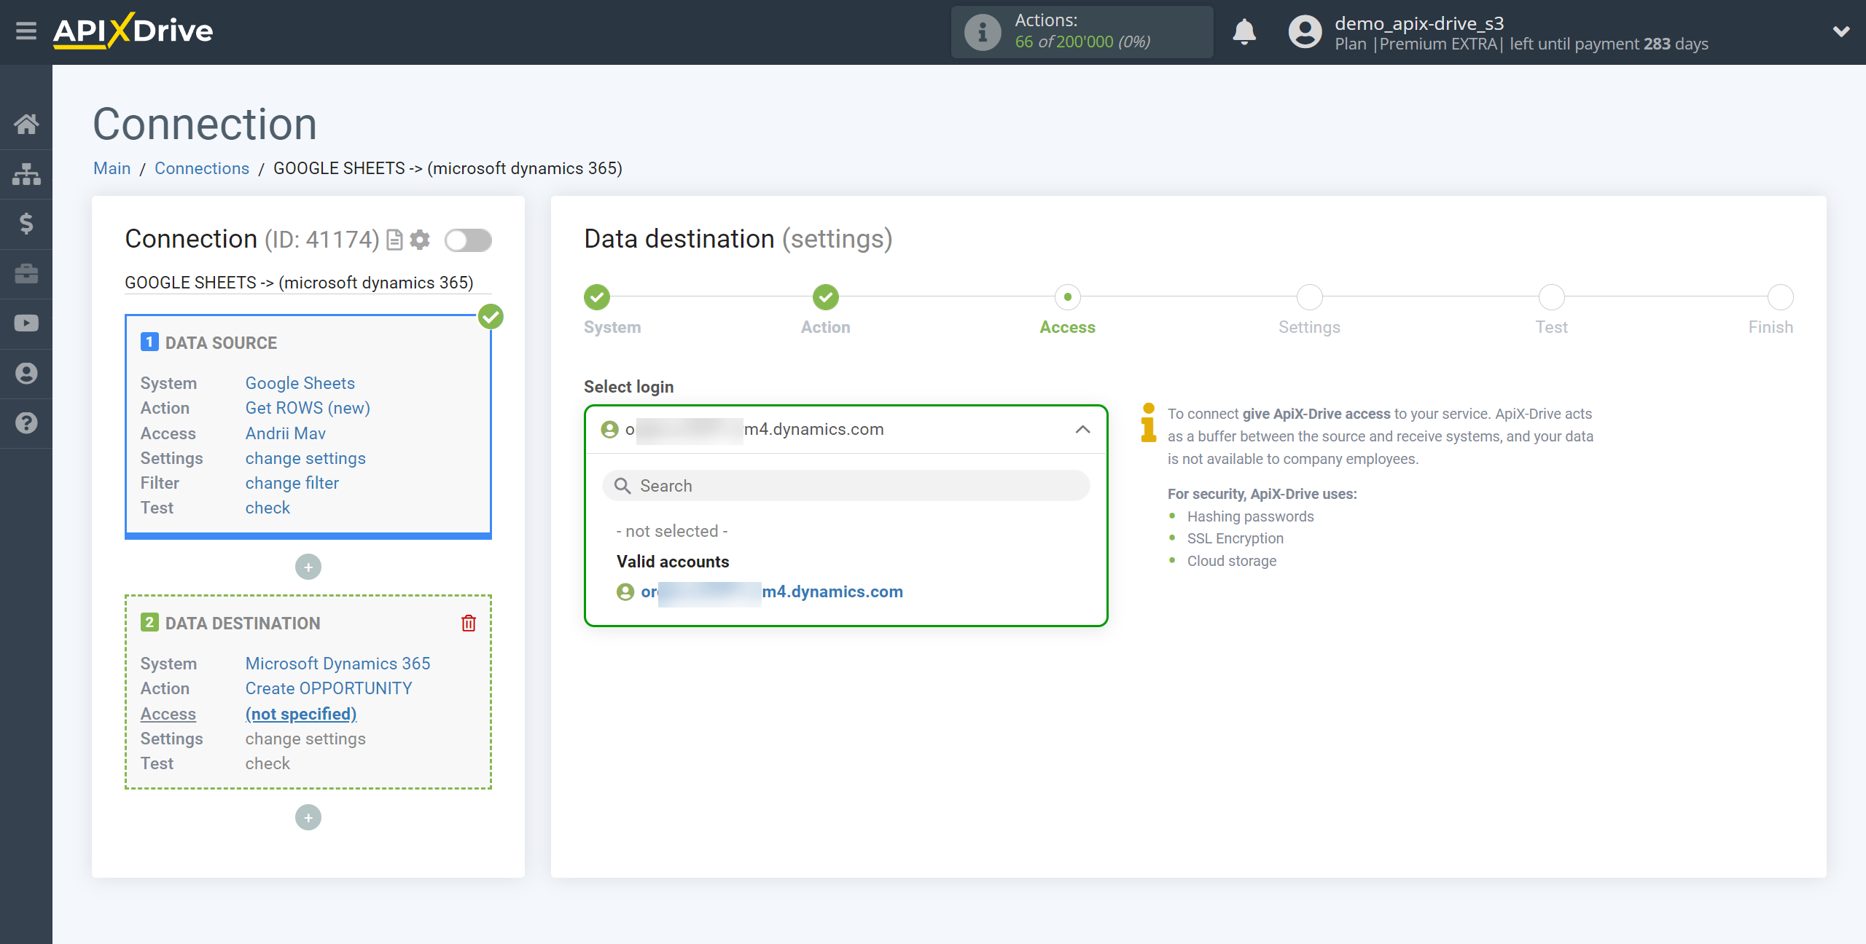Click the yellow info icon
The height and width of the screenshot is (944, 1866).
click(1149, 422)
